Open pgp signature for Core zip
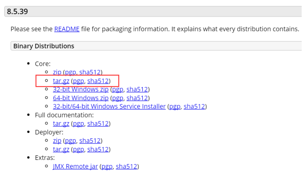 click(x=71, y=72)
